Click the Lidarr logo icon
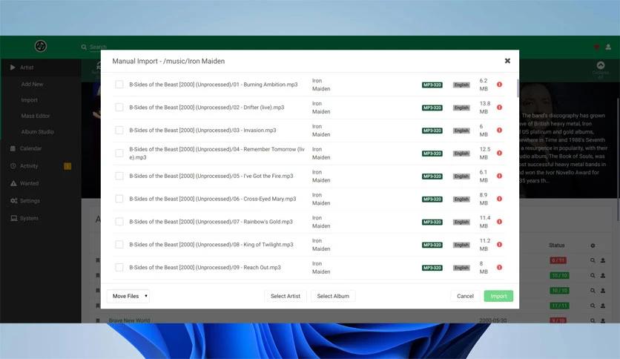The image size is (620, 359). (40, 46)
